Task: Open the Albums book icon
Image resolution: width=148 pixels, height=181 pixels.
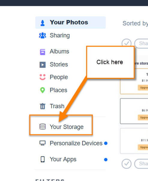Action: point(43,52)
